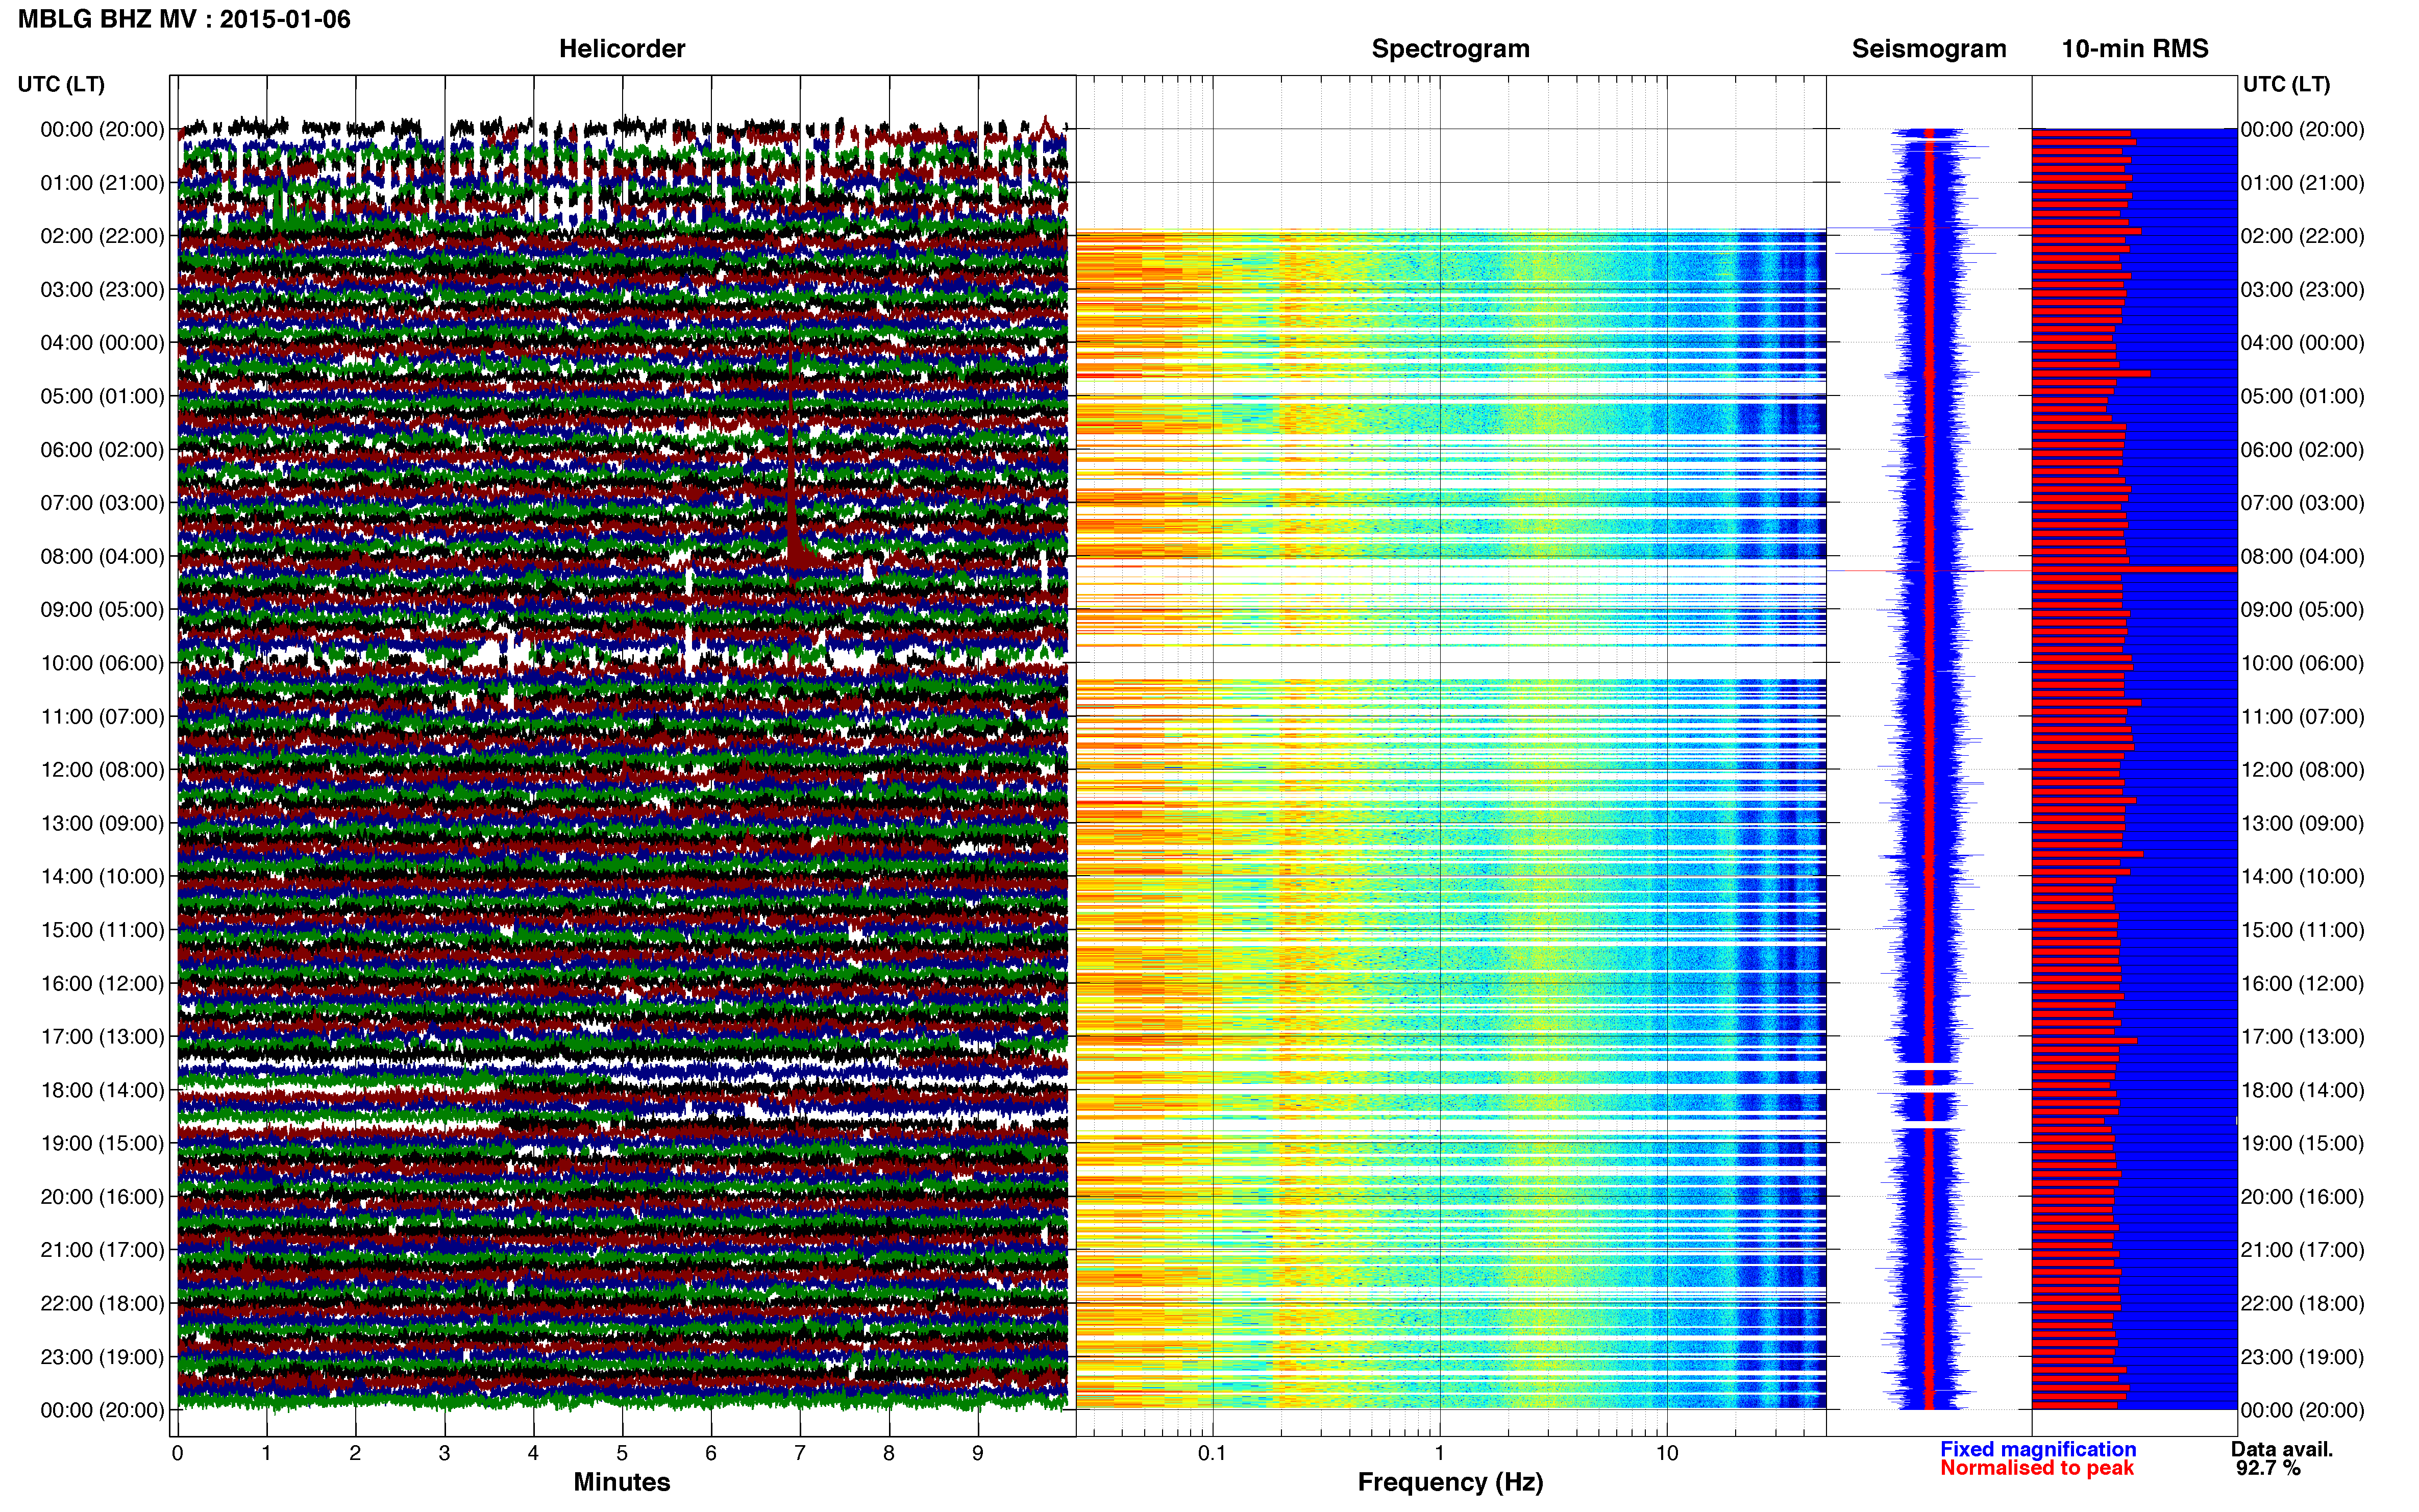2419x1512 pixels.
Task: Select the 'Helicorder' panel heading
Action: (x=622, y=49)
